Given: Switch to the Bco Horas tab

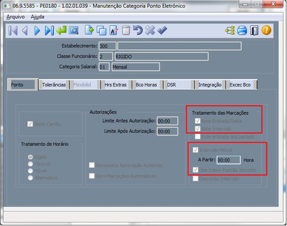Looking at the screenshot, I should pos(148,85).
